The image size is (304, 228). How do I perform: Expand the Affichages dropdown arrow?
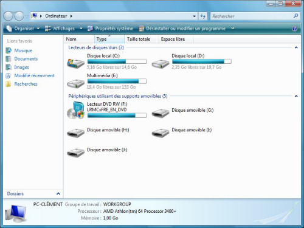tap(81, 29)
